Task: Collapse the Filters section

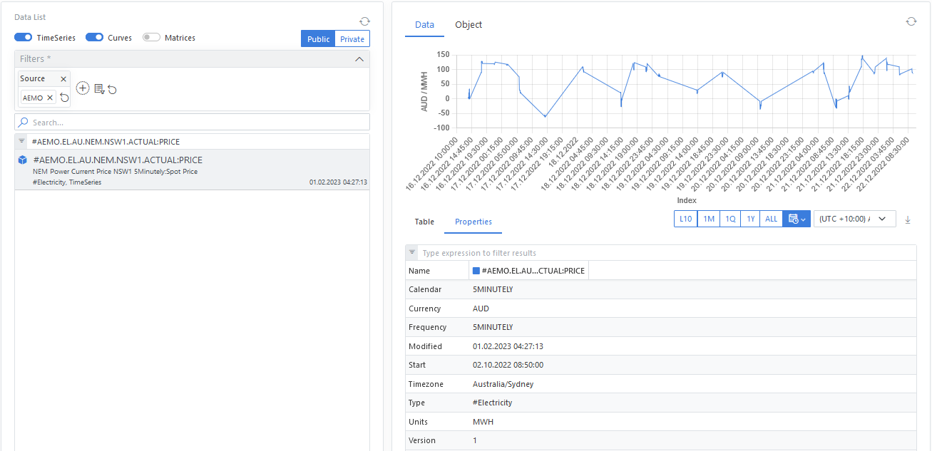Action: click(359, 59)
